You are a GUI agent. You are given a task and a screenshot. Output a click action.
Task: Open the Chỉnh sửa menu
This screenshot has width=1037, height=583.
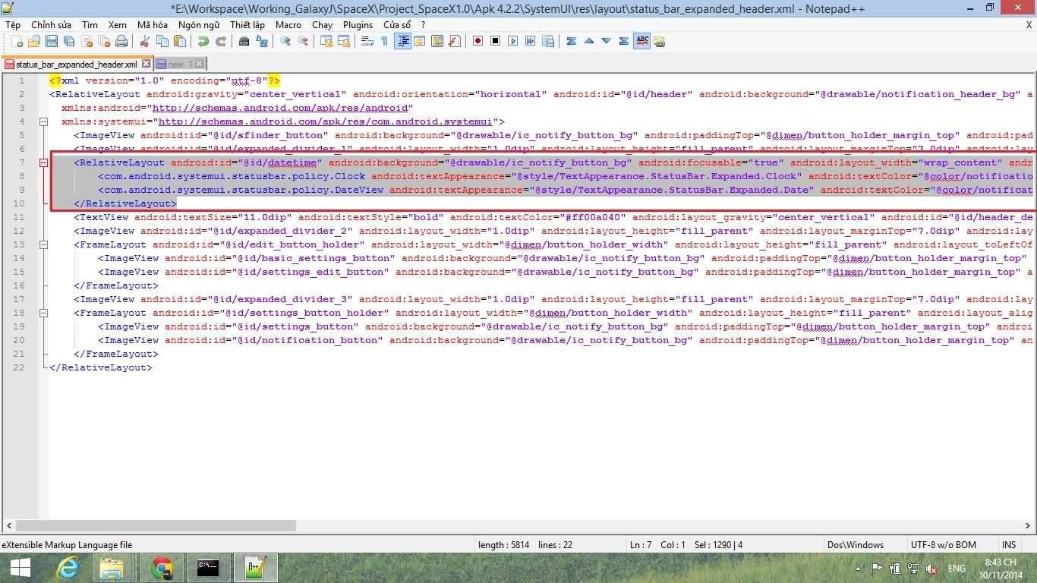51,24
